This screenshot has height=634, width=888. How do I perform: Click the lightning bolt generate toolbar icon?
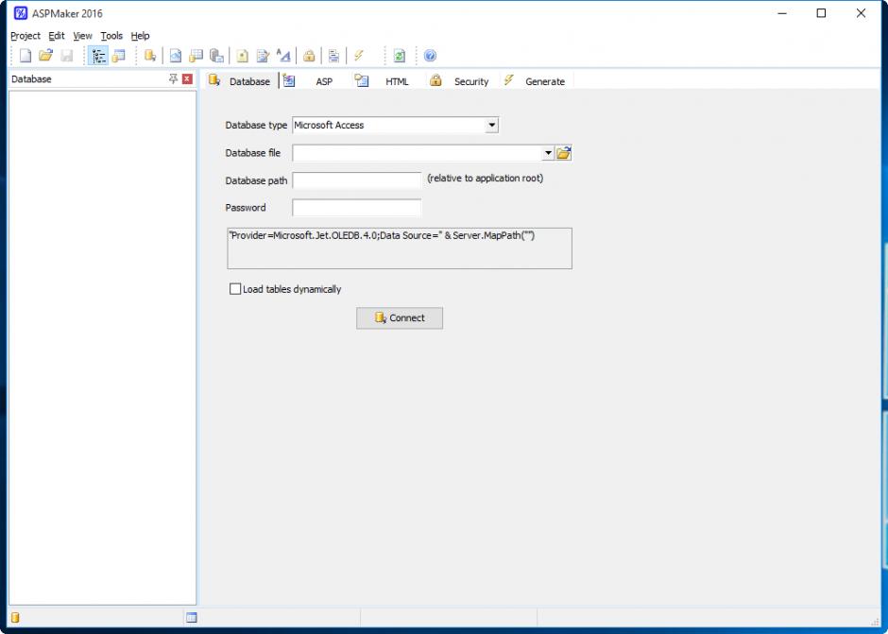[359, 56]
